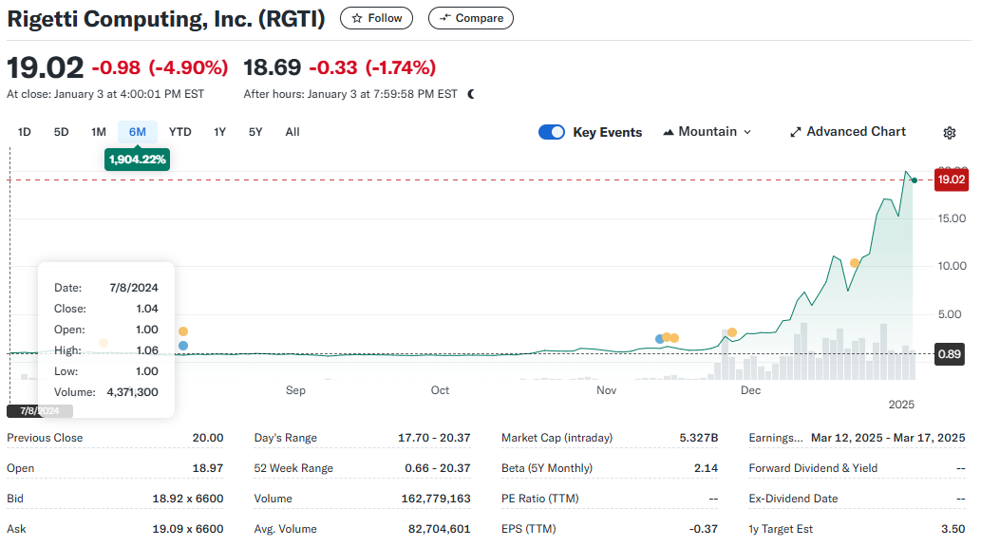
Task: Click the 1y Target Est value 3.50
Action: (x=953, y=529)
